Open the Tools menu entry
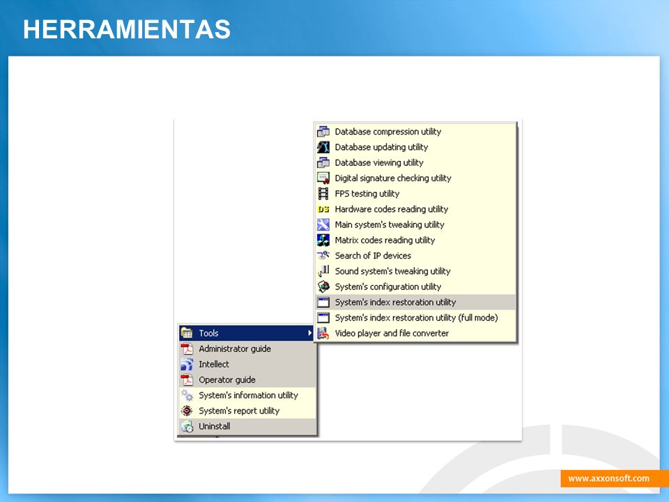 point(247,333)
